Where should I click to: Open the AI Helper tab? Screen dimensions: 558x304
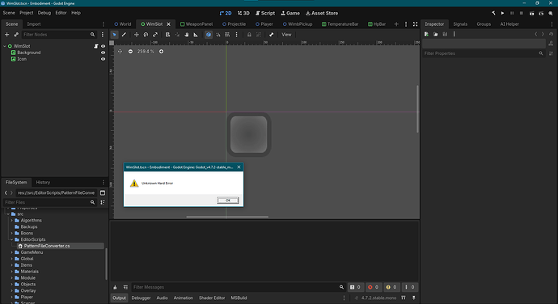tap(509, 23)
